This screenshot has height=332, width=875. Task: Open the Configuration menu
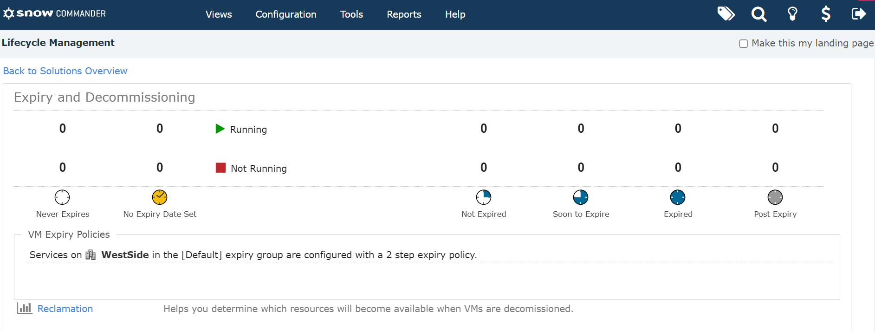click(286, 14)
